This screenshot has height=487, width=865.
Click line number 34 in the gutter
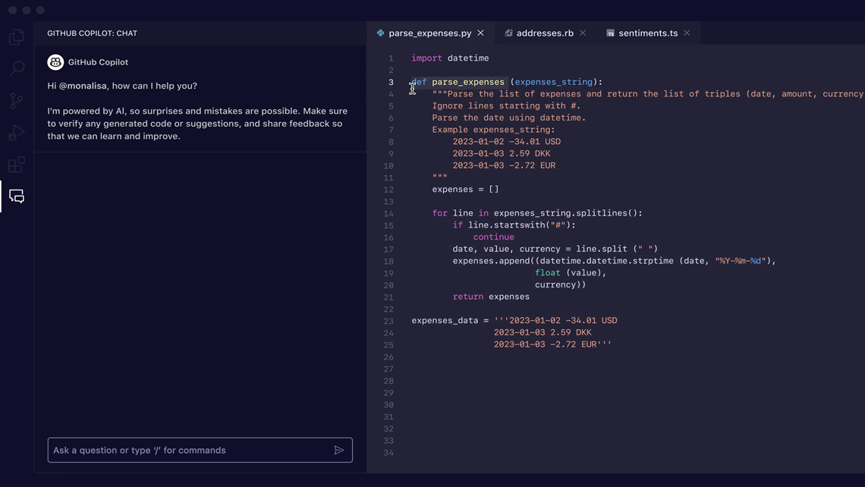(389, 453)
